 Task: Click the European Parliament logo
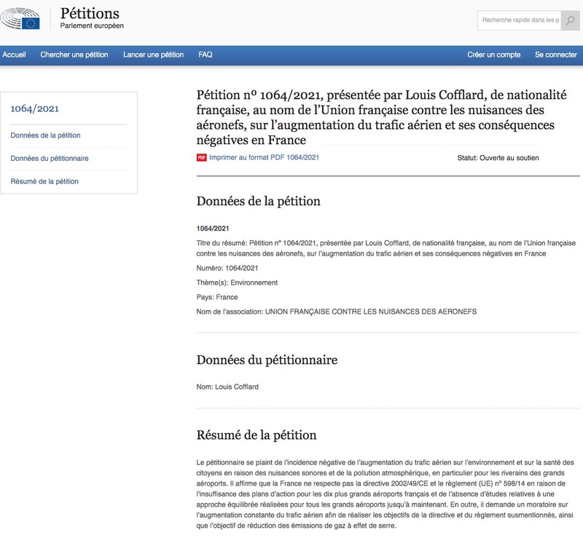(x=20, y=19)
